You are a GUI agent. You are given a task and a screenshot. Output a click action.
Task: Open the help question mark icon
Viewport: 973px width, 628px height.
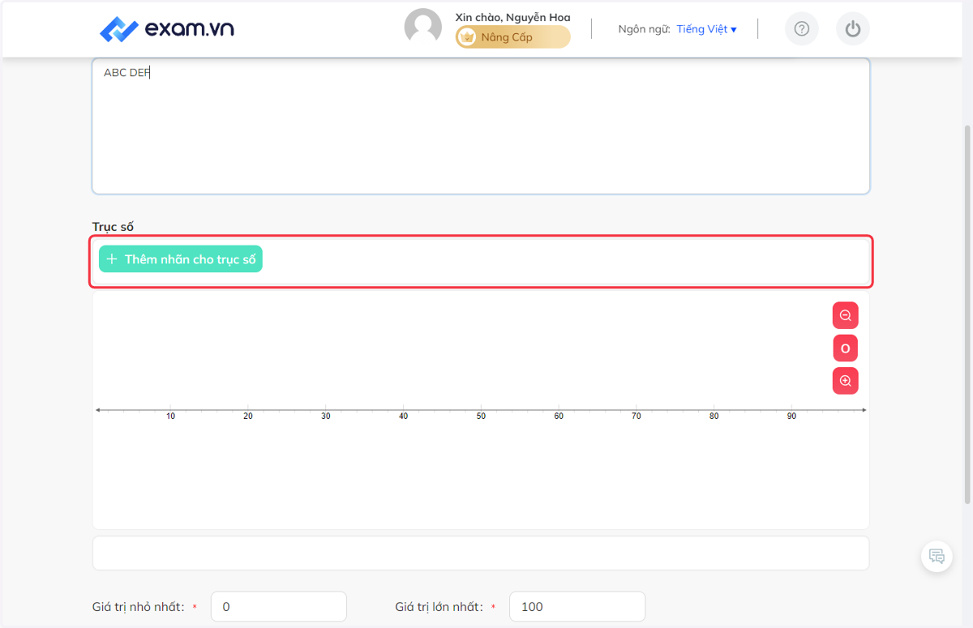coord(802,29)
